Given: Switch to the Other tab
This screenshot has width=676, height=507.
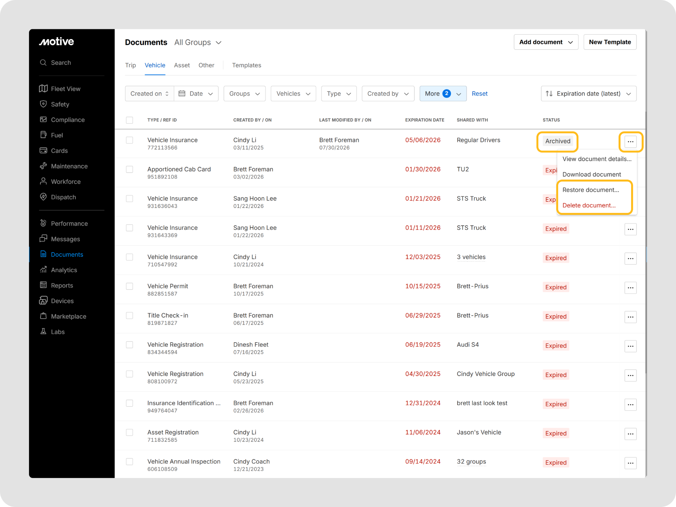Looking at the screenshot, I should pyautogui.click(x=206, y=65).
